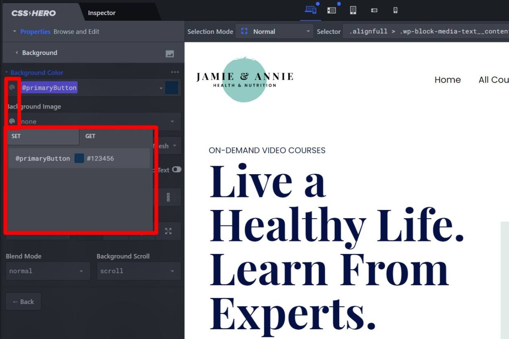Click the Blend Mode label
Viewport: 509px width, 339px height.
pyautogui.click(x=24, y=256)
